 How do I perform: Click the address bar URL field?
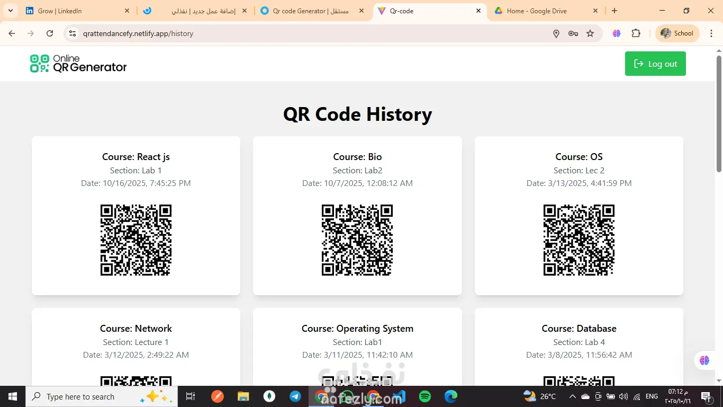(312, 33)
